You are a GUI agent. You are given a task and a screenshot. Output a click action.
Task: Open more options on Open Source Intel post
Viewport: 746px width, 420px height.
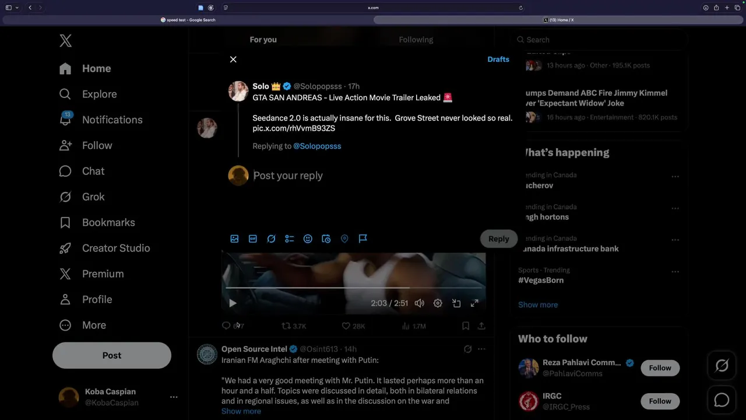point(481,349)
